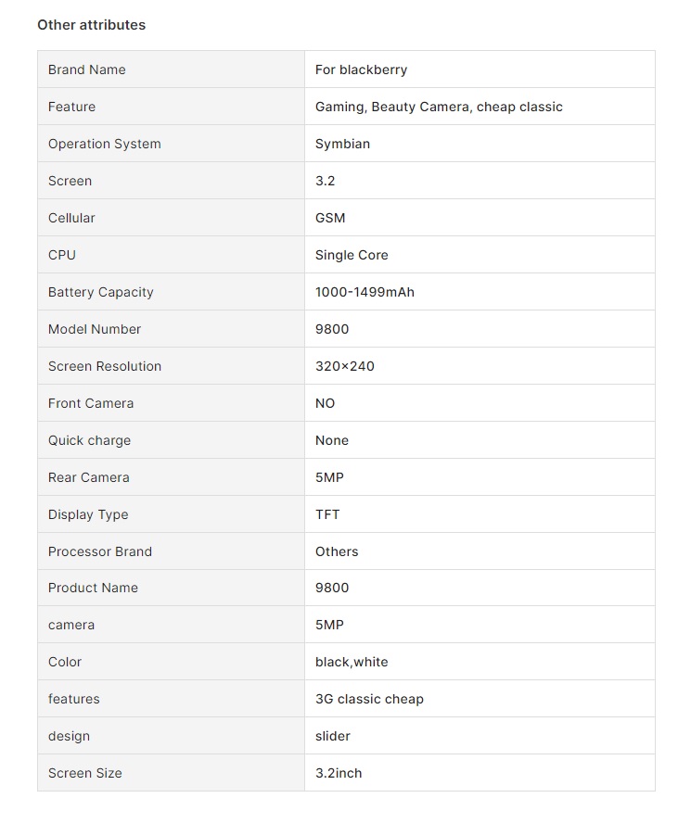Click the TFT display type value
678x836 pixels.
327,514
